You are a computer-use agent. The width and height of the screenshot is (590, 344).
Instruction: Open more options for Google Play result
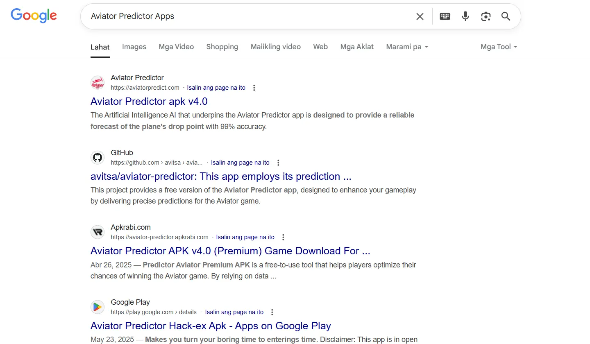click(x=272, y=312)
